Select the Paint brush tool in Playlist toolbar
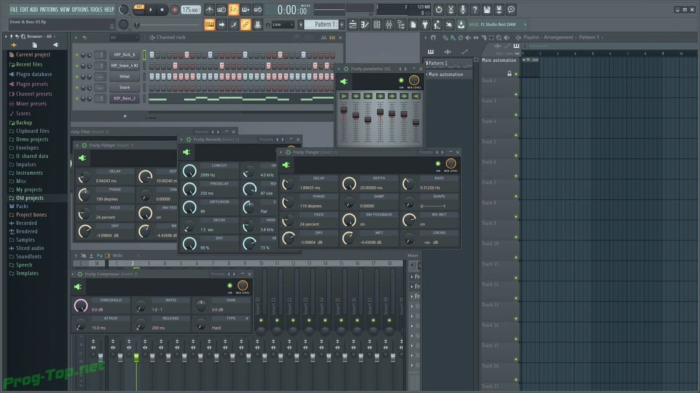 click(x=453, y=38)
